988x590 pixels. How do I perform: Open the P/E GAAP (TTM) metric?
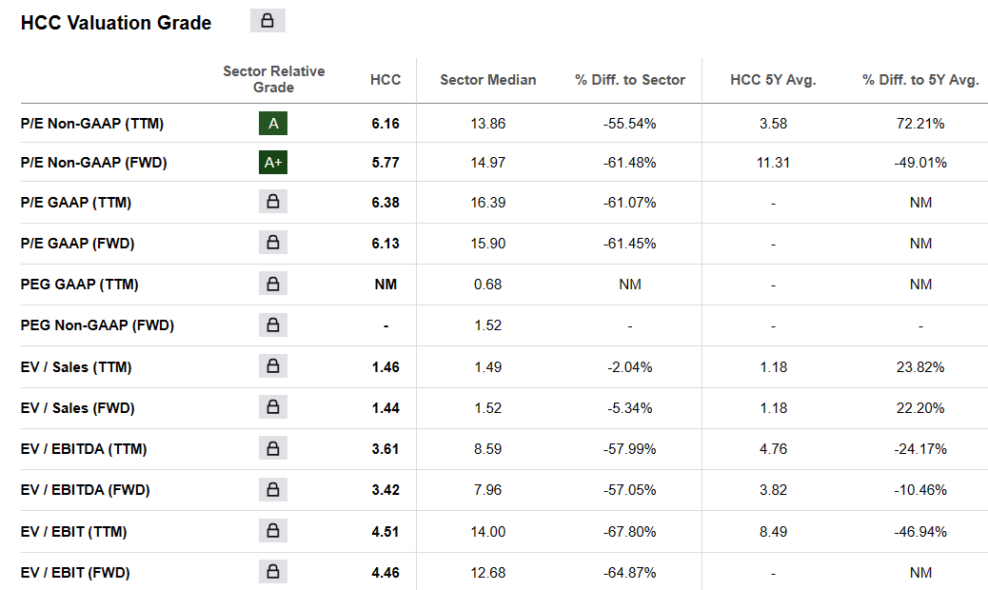[x=75, y=203]
